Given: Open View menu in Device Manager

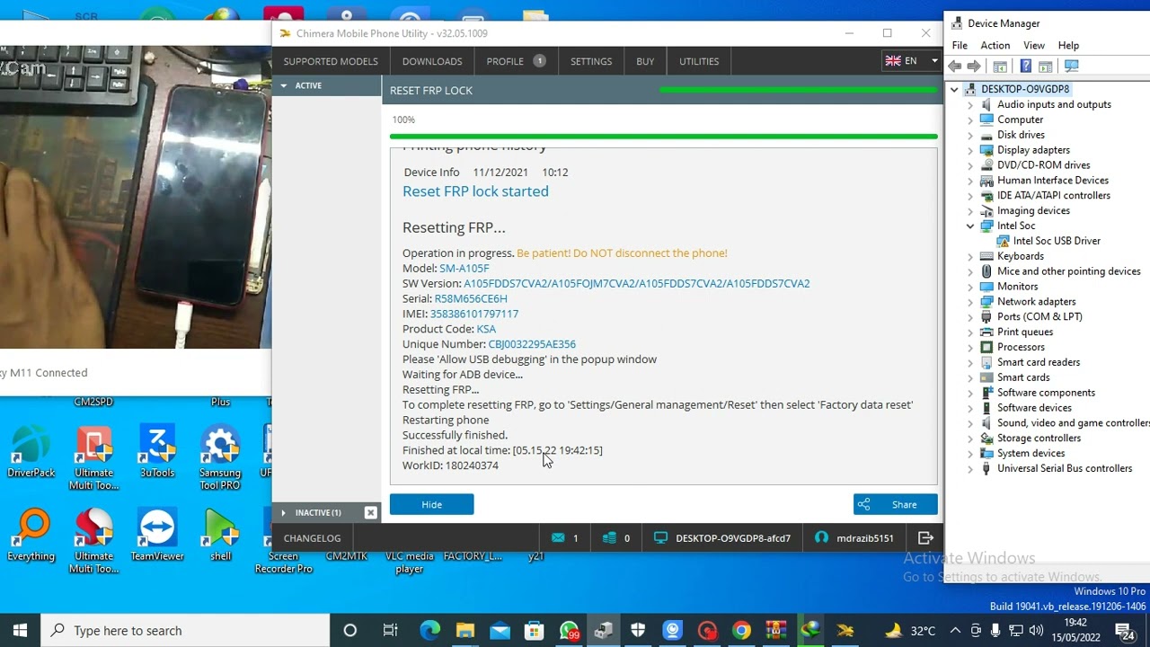Looking at the screenshot, I should point(1034,45).
